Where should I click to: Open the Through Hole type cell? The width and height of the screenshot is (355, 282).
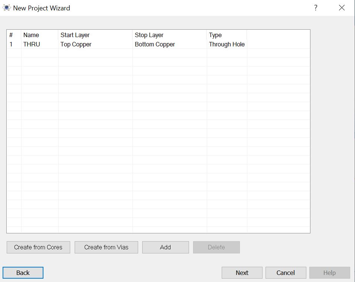pyautogui.click(x=227, y=44)
